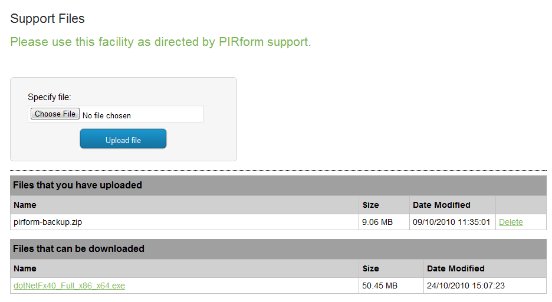Click the 09/10/2010 11:35:01 date cell
The height and width of the screenshot is (302, 552).
(452, 222)
